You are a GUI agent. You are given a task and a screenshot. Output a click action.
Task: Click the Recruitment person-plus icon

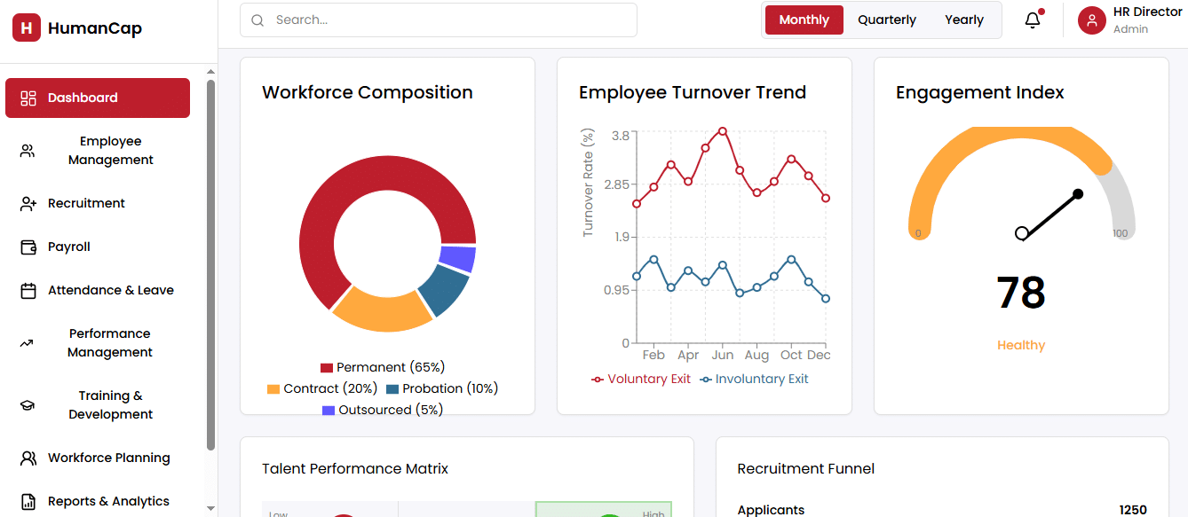[28, 204]
